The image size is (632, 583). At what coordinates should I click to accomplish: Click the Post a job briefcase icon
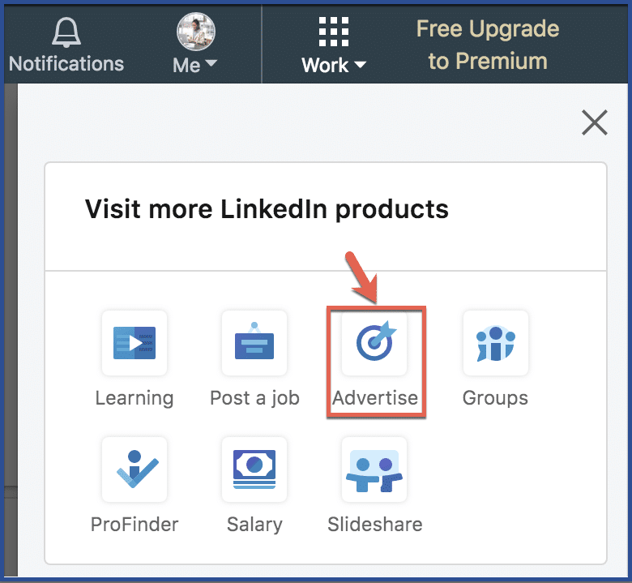pos(254,343)
